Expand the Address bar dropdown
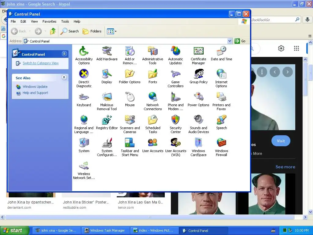This screenshot has height=235, width=313. point(230,41)
